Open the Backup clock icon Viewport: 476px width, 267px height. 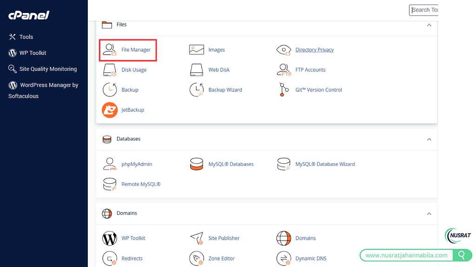[110, 89]
